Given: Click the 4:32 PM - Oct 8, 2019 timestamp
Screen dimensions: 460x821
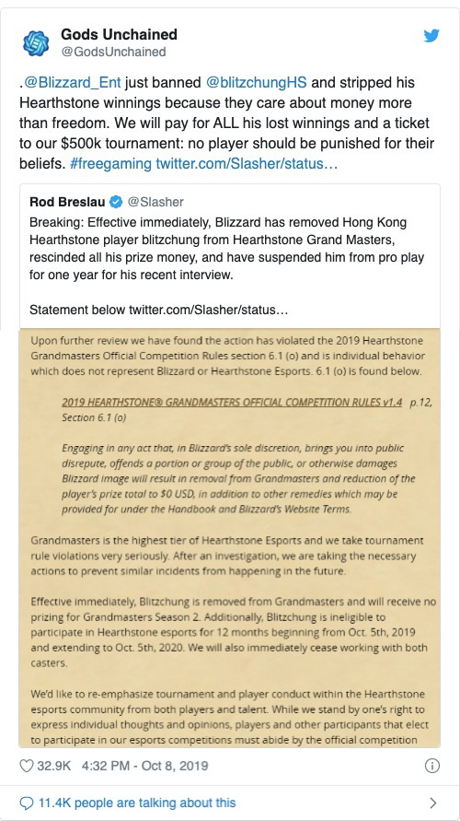Looking at the screenshot, I should (144, 766).
